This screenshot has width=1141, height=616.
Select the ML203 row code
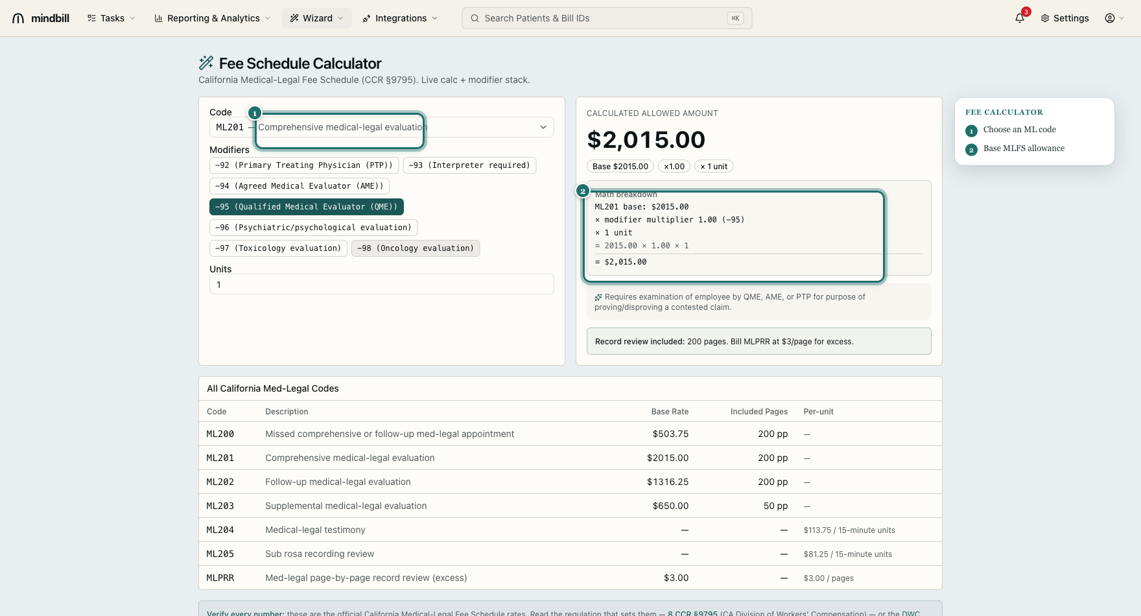pyautogui.click(x=220, y=506)
